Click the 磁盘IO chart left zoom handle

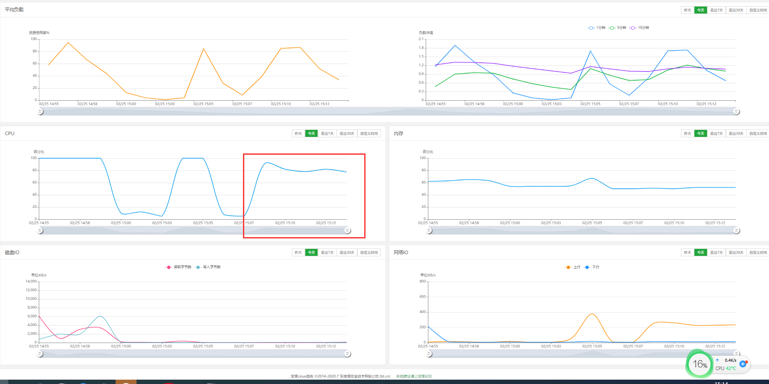click(x=40, y=354)
